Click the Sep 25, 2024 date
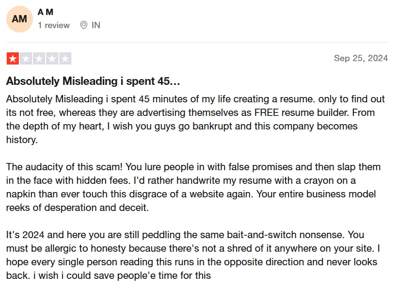399x290 pixels. (x=361, y=58)
